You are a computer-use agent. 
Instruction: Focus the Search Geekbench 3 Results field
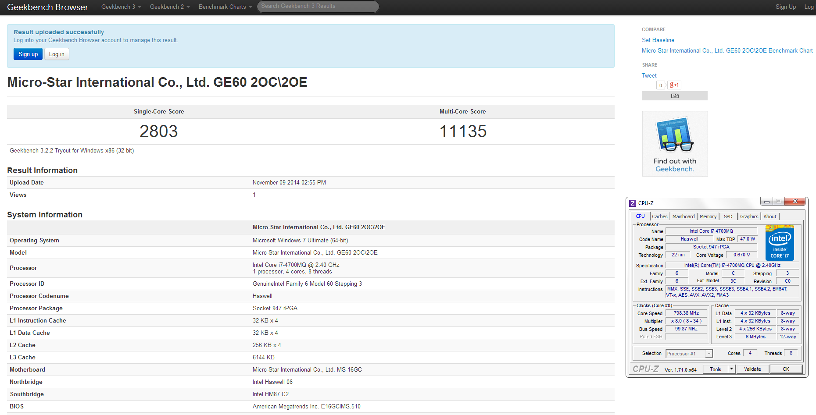[x=318, y=6]
